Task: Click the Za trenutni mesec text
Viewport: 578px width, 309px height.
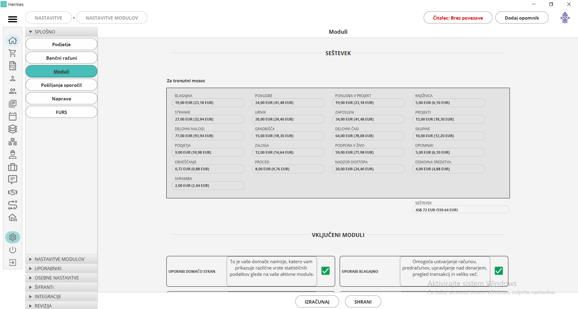Action: tap(186, 81)
